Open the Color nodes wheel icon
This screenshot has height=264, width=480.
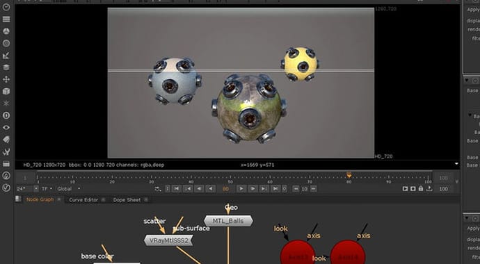click(x=6, y=31)
